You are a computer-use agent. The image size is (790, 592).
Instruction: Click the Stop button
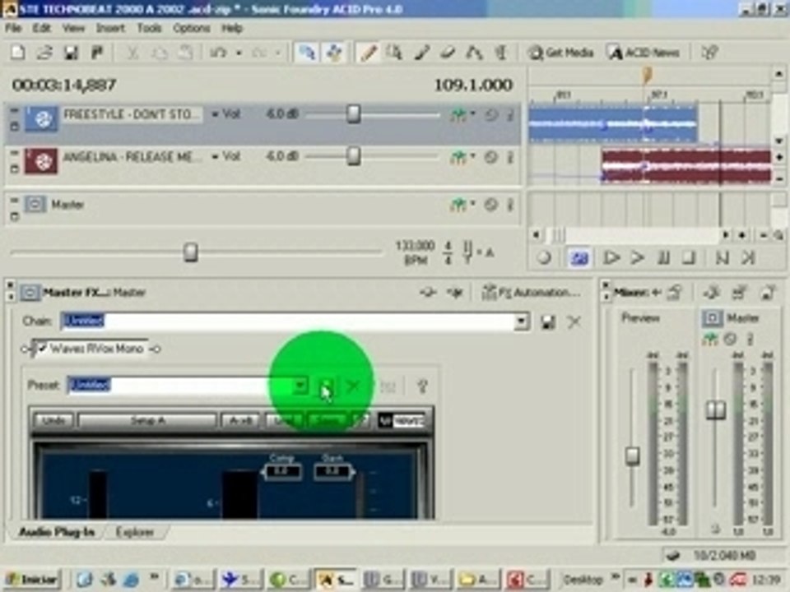(690, 257)
